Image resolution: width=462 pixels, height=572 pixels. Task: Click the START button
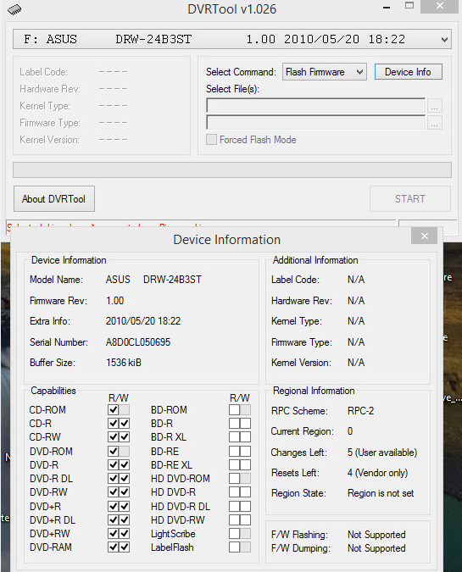410,199
